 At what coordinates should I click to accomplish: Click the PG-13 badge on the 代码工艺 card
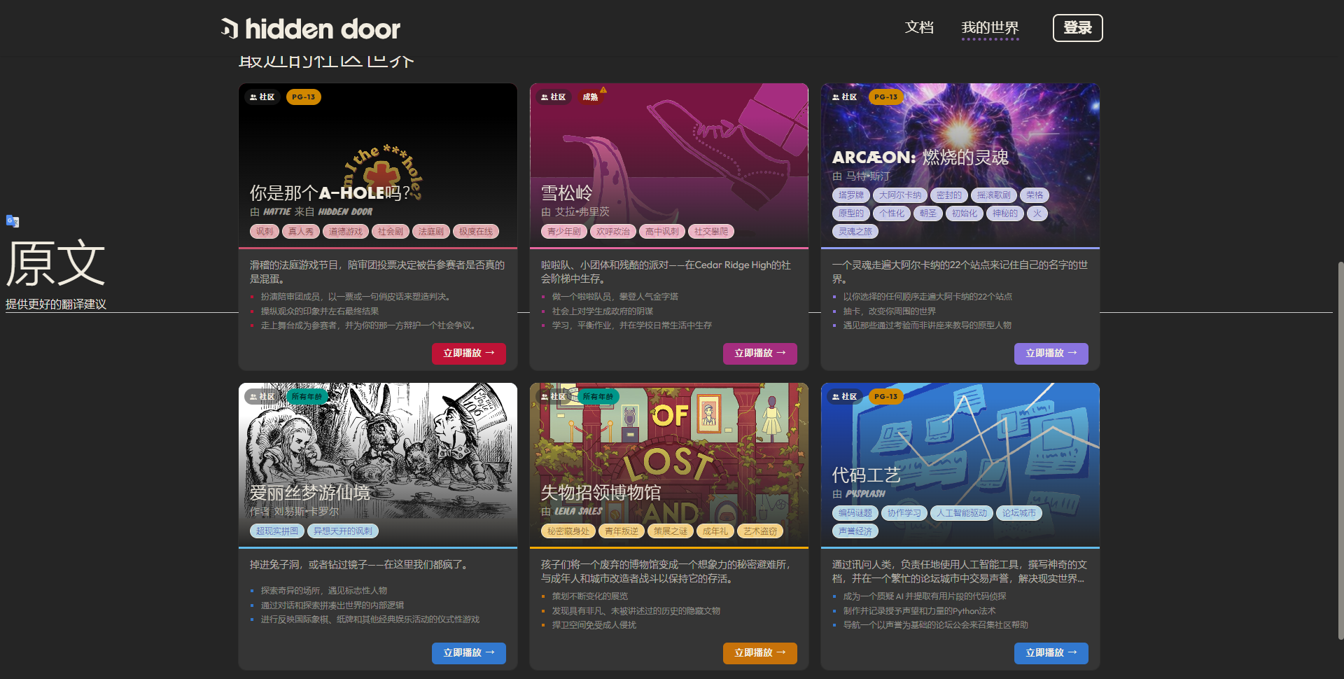click(x=886, y=397)
